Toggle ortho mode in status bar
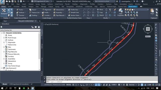The height and width of the screenshot is (90, 161). pyautogui.click(x=84, y=85)
